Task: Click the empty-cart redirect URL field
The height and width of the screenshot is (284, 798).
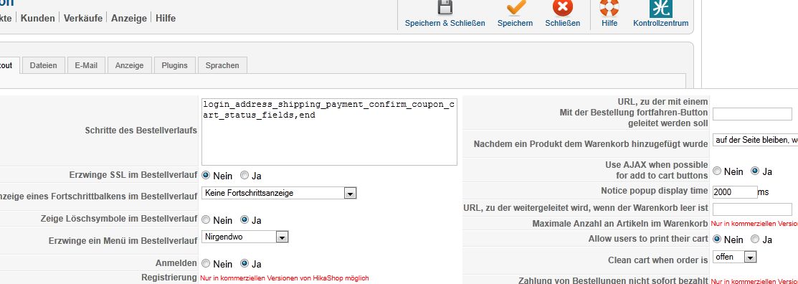Action: tap(752, 209)
